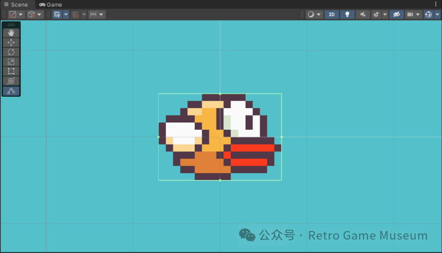442x253 pixels.
Task: Select the Hand view tool
Action: 11,33
